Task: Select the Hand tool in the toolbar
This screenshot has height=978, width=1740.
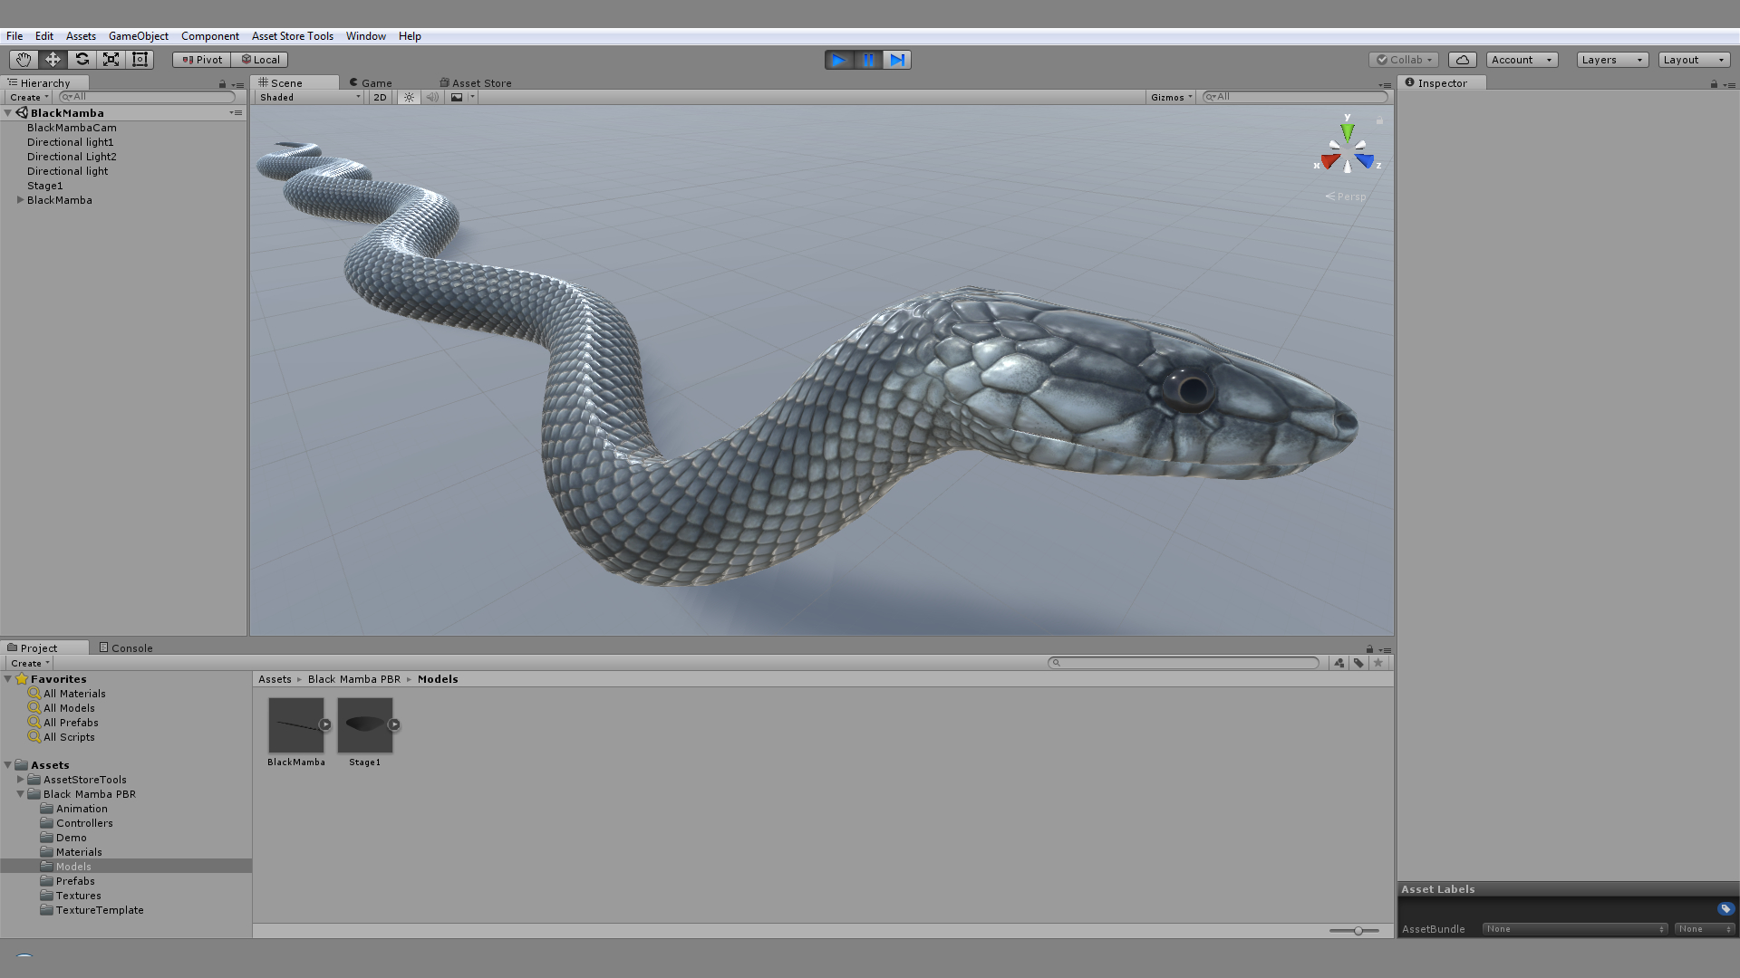Action: (x=22, y=59)
